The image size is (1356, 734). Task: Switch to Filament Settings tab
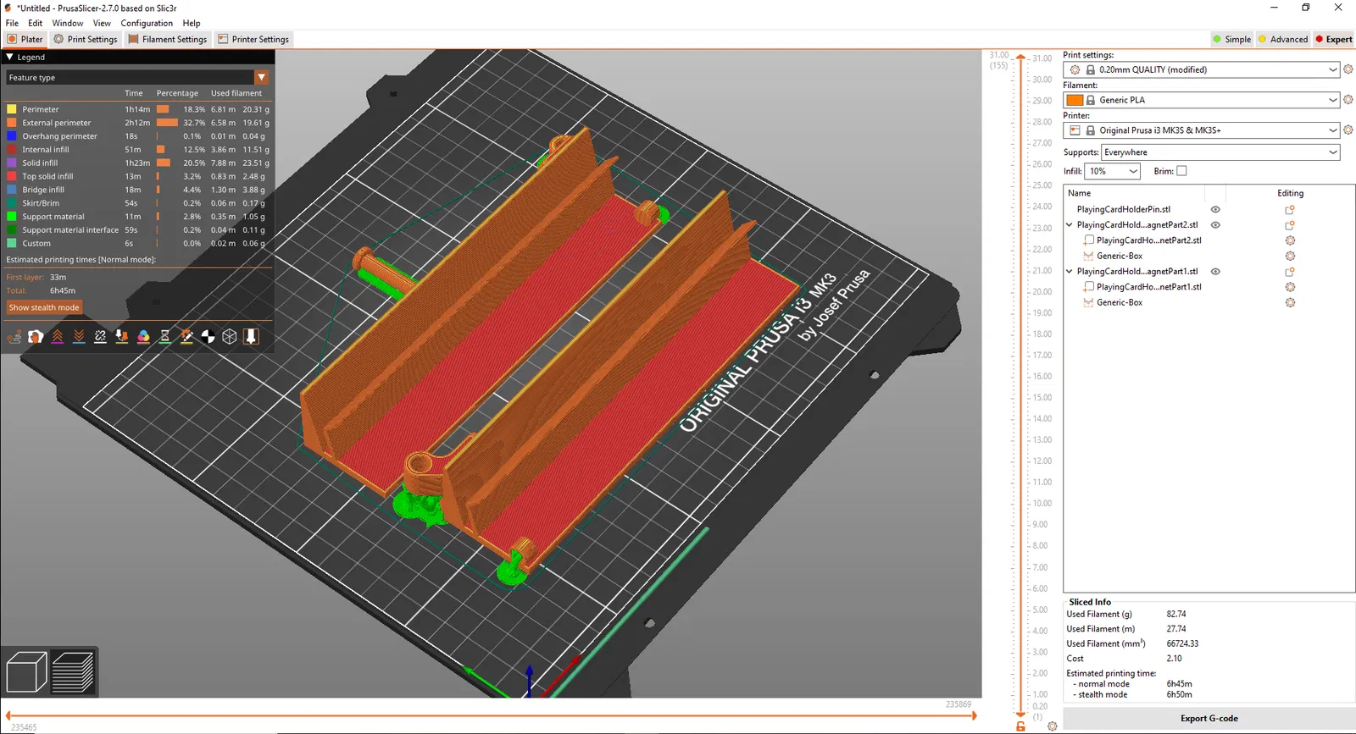click(x=168, y=39)
